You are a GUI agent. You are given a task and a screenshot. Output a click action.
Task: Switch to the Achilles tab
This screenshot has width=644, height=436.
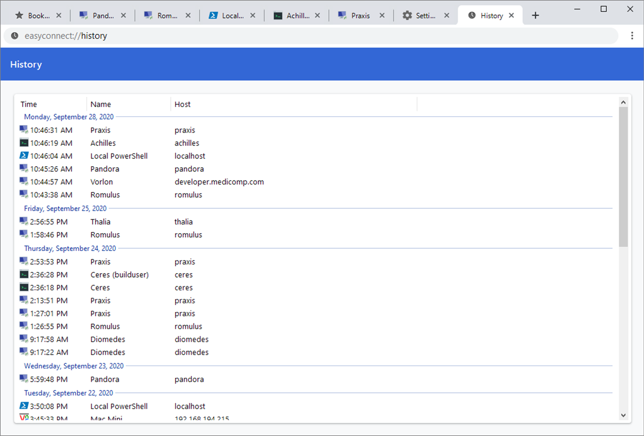(297, 15)
